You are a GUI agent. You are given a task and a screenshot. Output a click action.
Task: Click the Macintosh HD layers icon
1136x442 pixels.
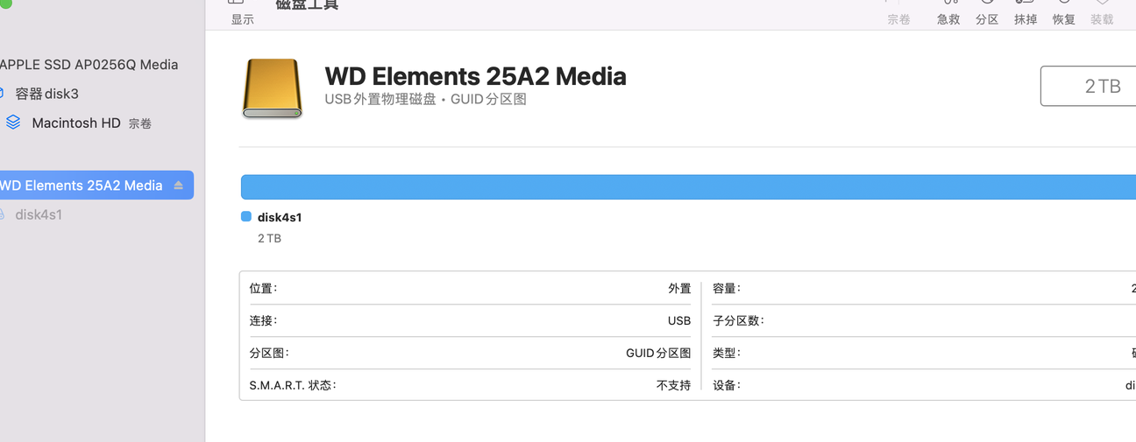(x=13, y=123)
